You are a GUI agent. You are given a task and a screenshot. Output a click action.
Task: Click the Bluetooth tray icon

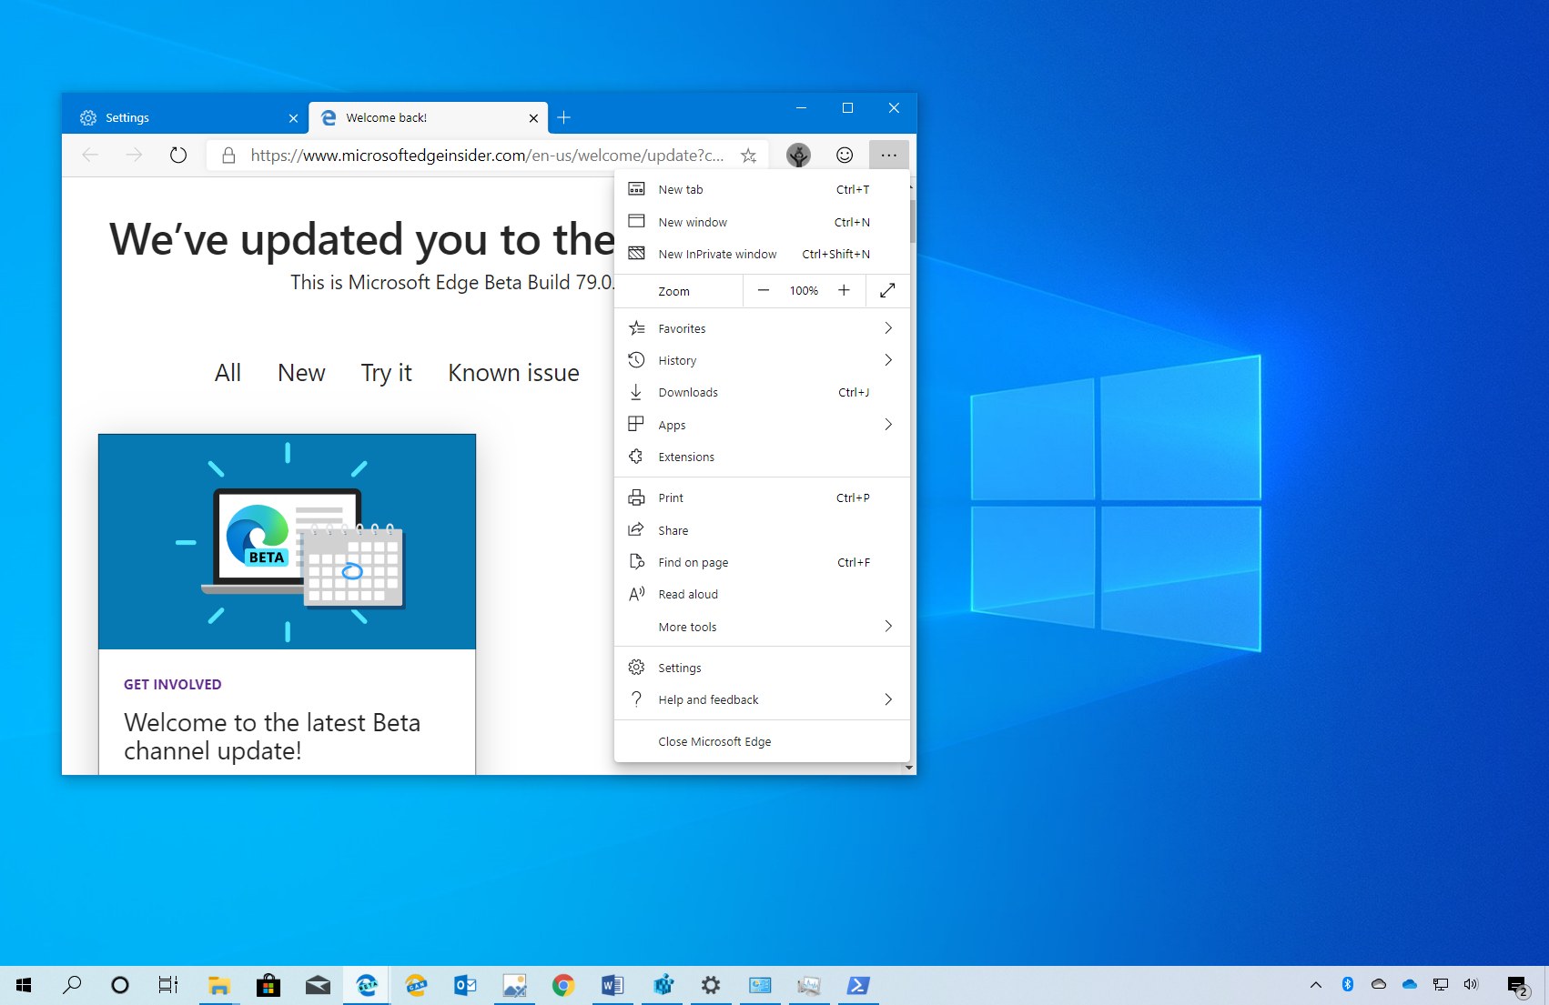[x=1348, y=984]
